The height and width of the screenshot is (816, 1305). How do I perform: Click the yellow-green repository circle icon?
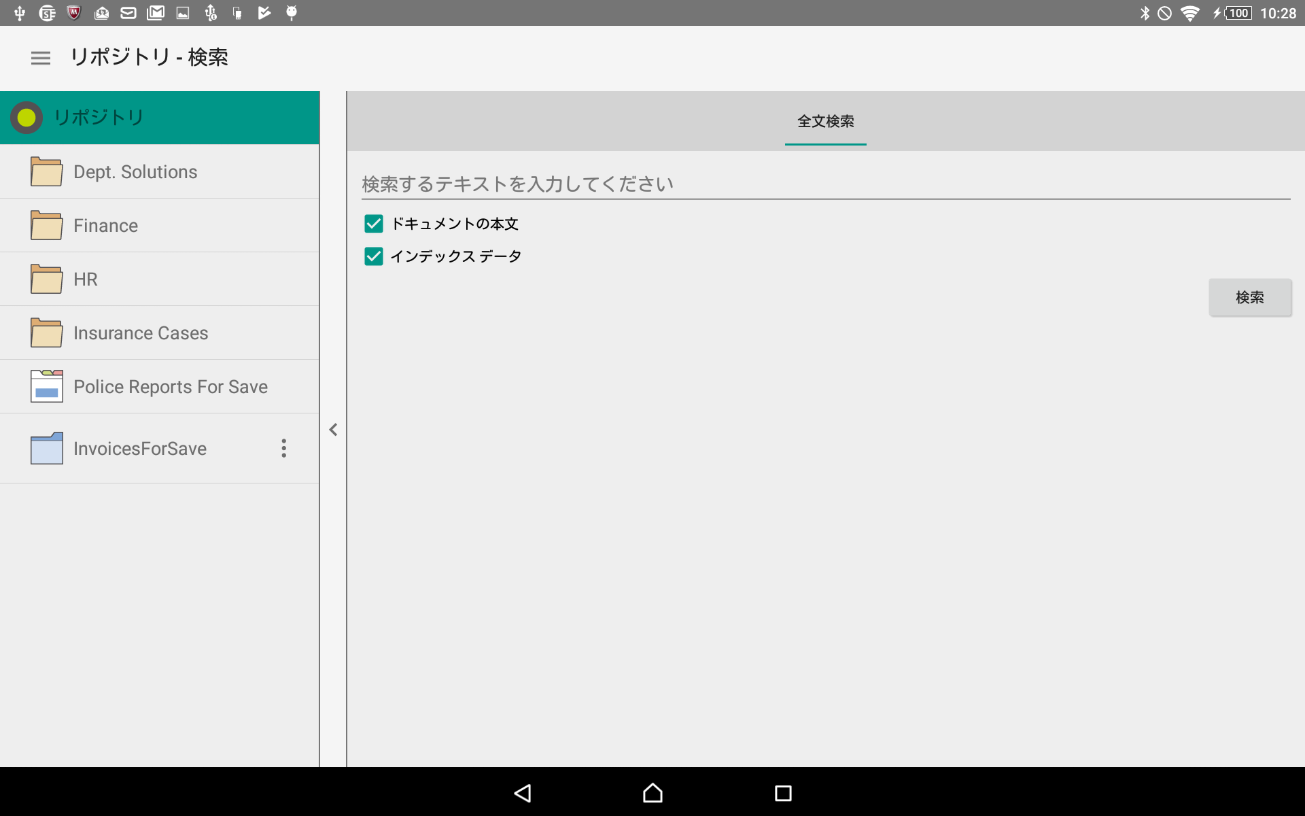pos(27,118)
